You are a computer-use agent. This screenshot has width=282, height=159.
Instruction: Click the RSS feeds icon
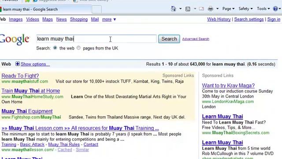188,9
